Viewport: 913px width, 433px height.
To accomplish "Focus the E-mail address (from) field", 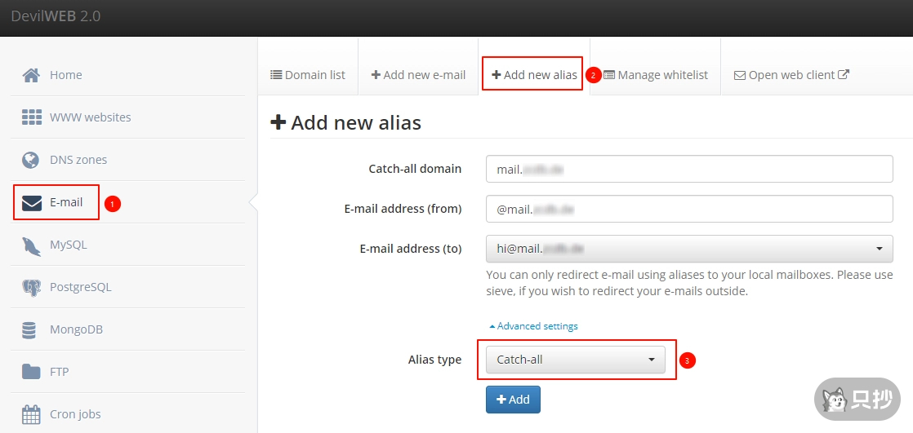I will point(688,209).
